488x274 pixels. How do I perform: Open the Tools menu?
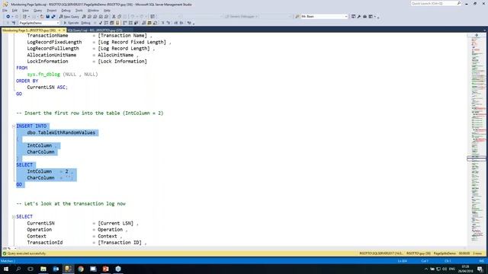pos(79,10)
